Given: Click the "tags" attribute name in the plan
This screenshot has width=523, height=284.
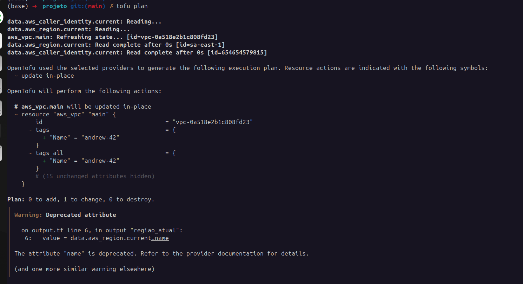Looking at the screenshot, I should tap(42, 130).
